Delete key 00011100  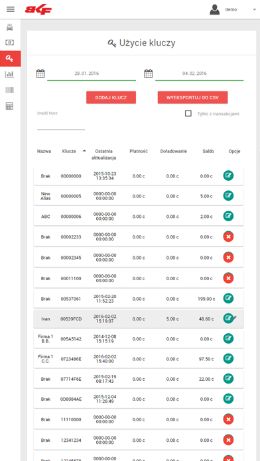pos(228,278)
